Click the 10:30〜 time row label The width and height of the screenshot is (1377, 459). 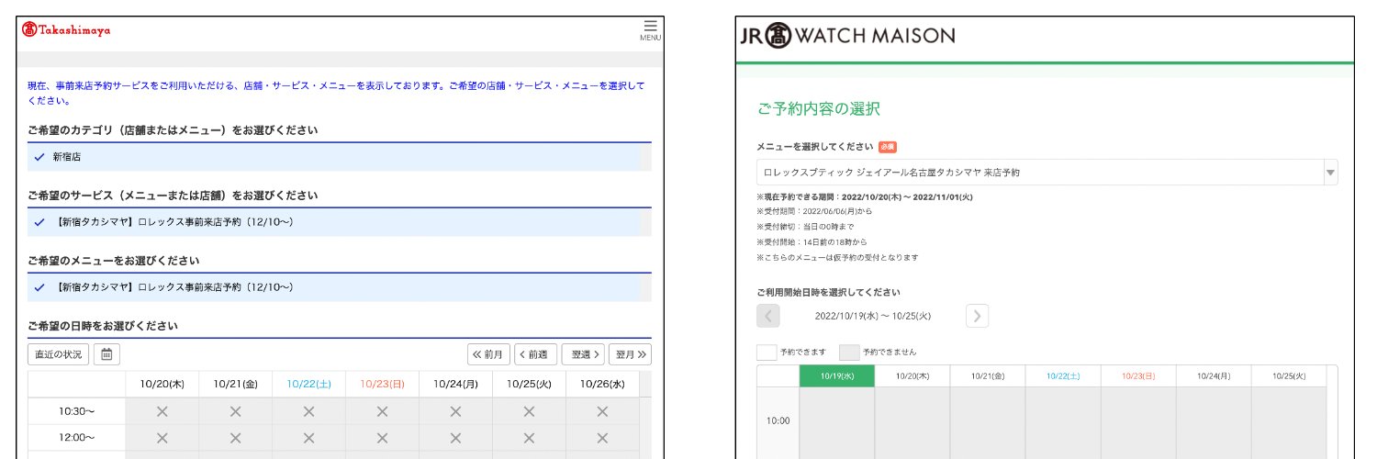click(x=77, y=411)
